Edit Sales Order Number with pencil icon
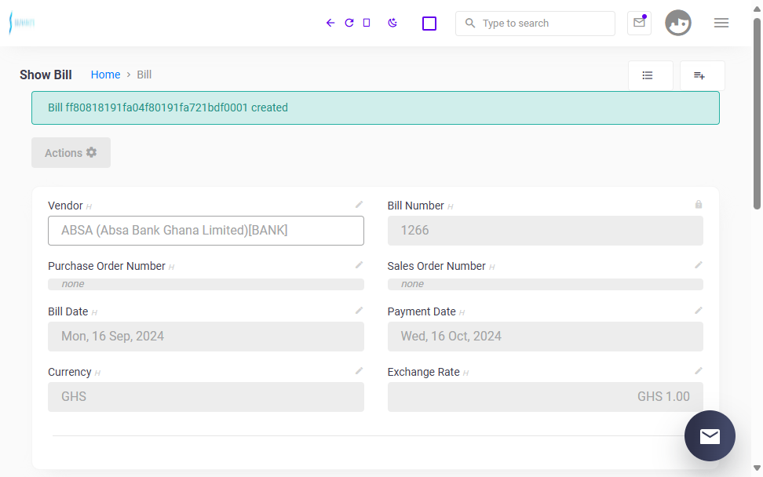The image size is (763, 477). pyautogui.click(x=699, y=265)
